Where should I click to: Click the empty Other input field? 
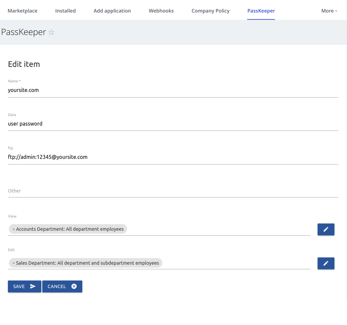(x=173, y=191)
